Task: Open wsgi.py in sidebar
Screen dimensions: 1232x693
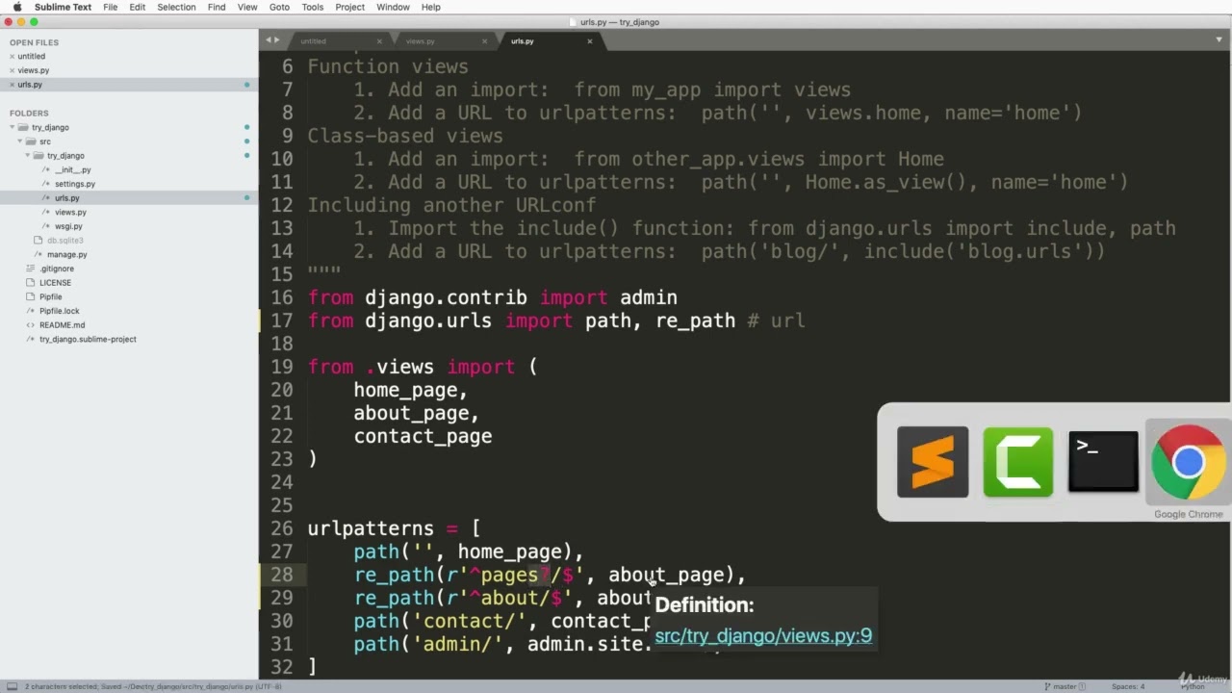Action: coord(68,226)
